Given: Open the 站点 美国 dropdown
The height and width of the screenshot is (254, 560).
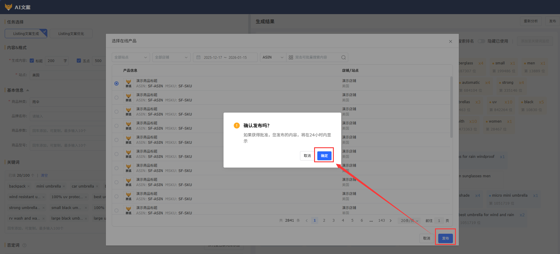Looking at the screenshot, I should tap(68, 75).
